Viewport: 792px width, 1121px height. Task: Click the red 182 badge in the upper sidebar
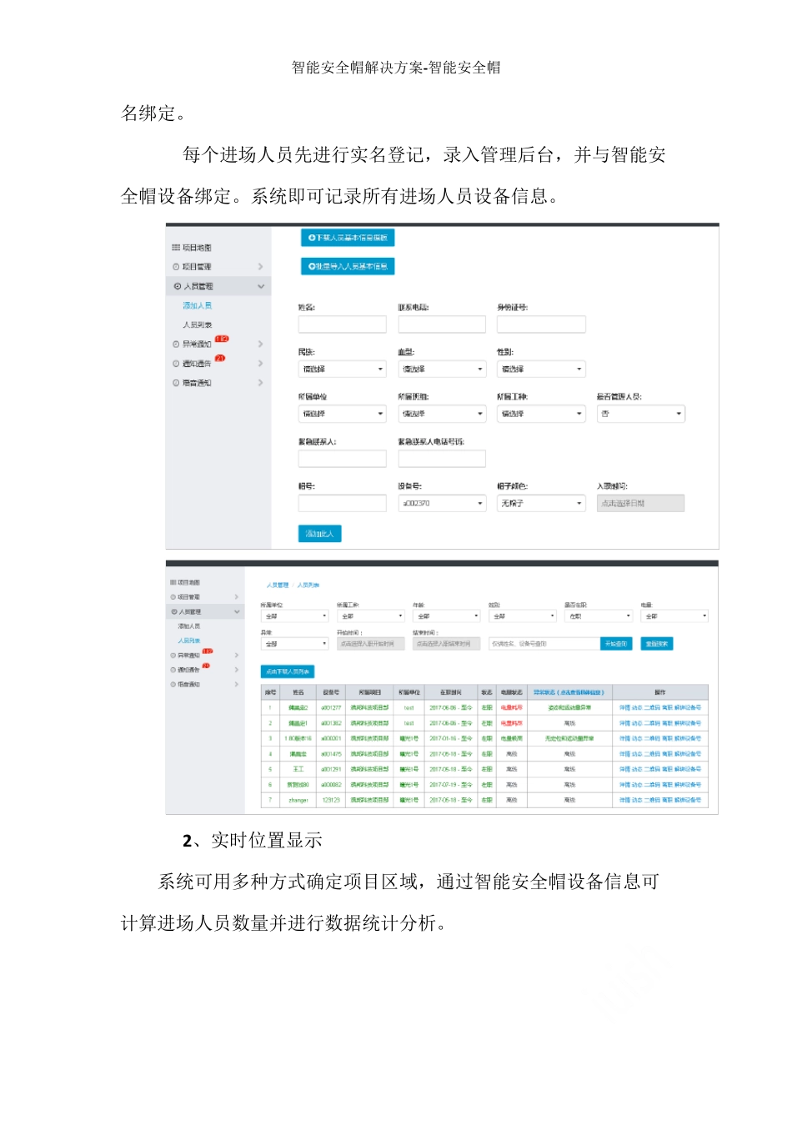[x=222, y=339]
